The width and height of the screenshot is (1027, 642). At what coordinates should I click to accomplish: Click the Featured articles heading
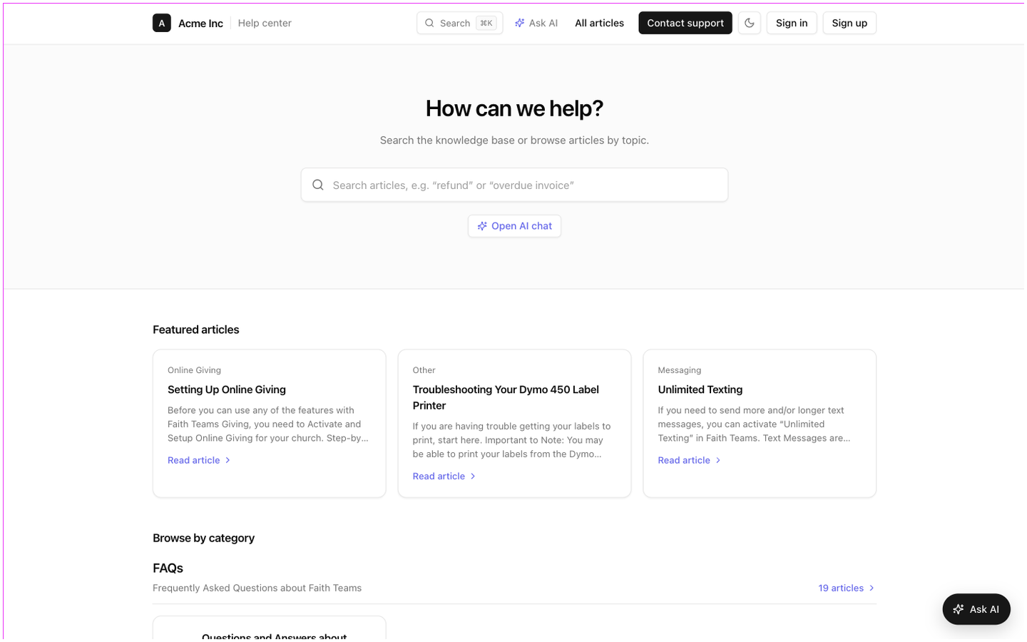[196, 330]
